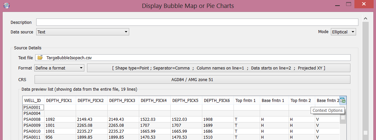
Task: Click the PSA0001 cell in the table
Action: [x=33, y=108]
